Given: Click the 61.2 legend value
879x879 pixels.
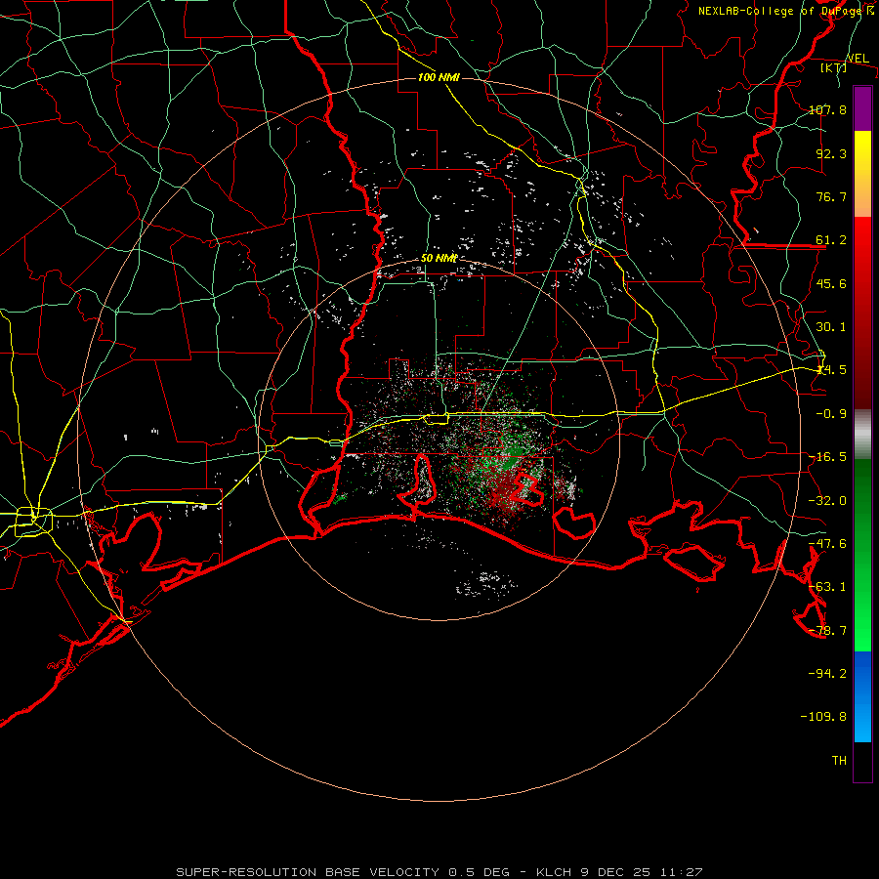Looking at the screenshot, I should pyautogui.click(x=831, y=240).
